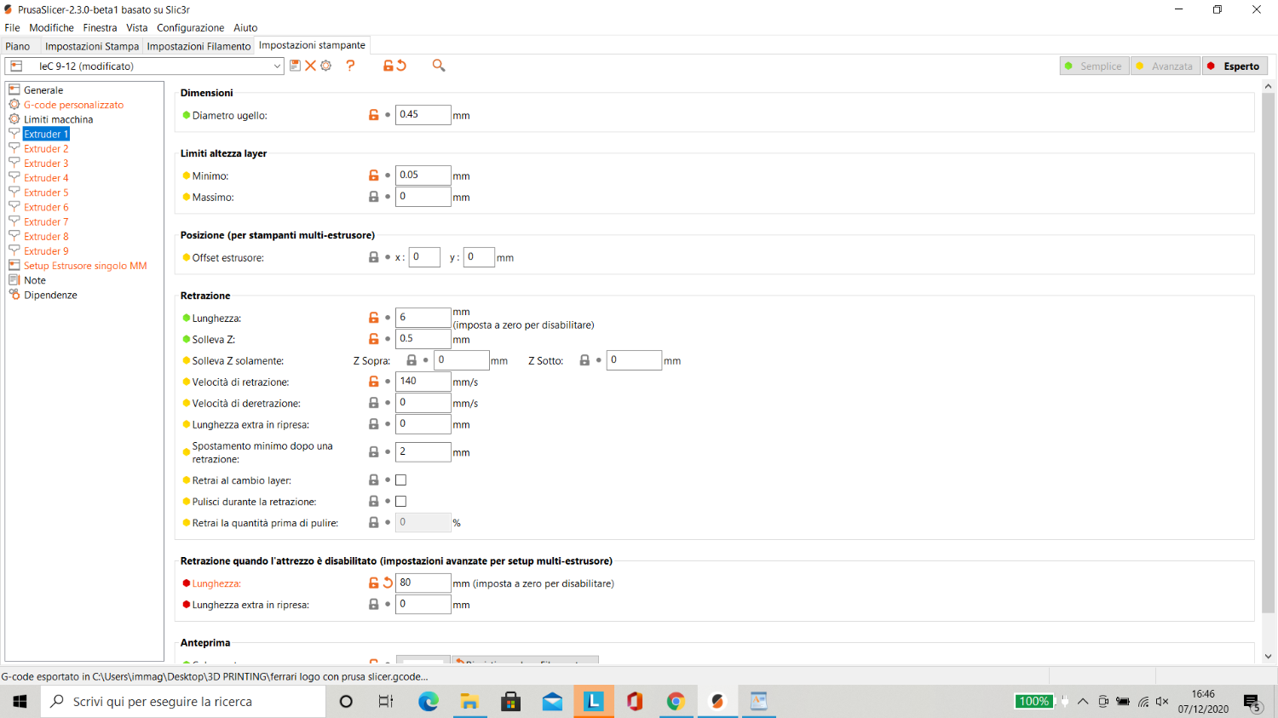The width and height of the screenshot is (1278, 718).
Task: Select Extruder 9 in the sidebar
Action: pos(46,251)
